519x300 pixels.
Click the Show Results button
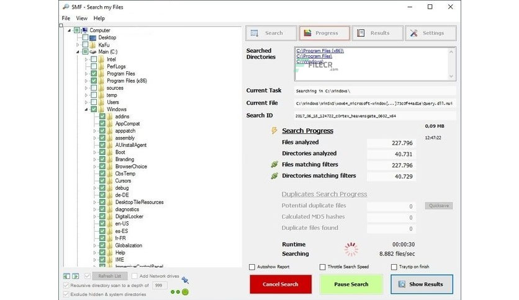pyautogui.click(x=422, y=284)
